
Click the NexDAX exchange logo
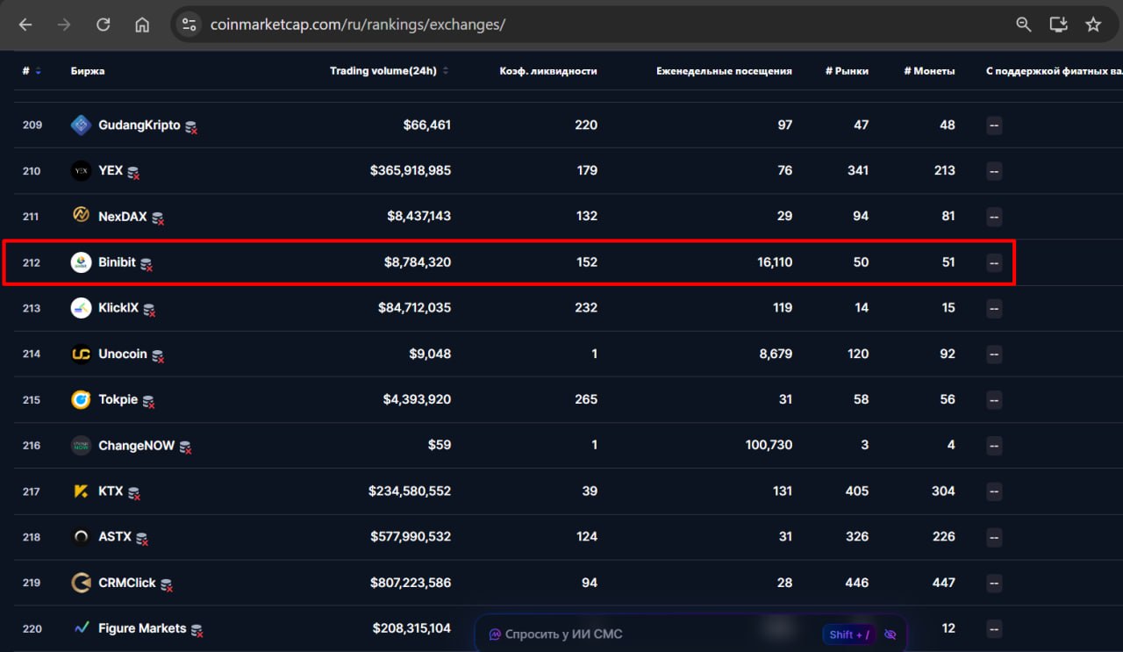point(81,217)
